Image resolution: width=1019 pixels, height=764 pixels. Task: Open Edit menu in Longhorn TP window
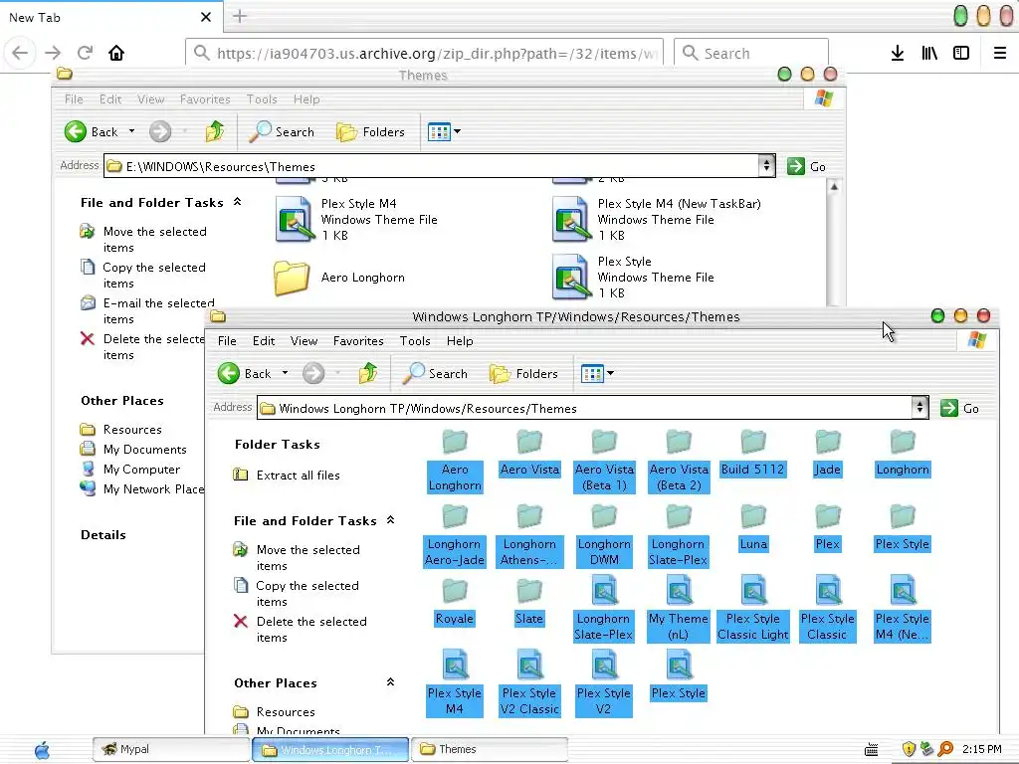coord(263,341)
